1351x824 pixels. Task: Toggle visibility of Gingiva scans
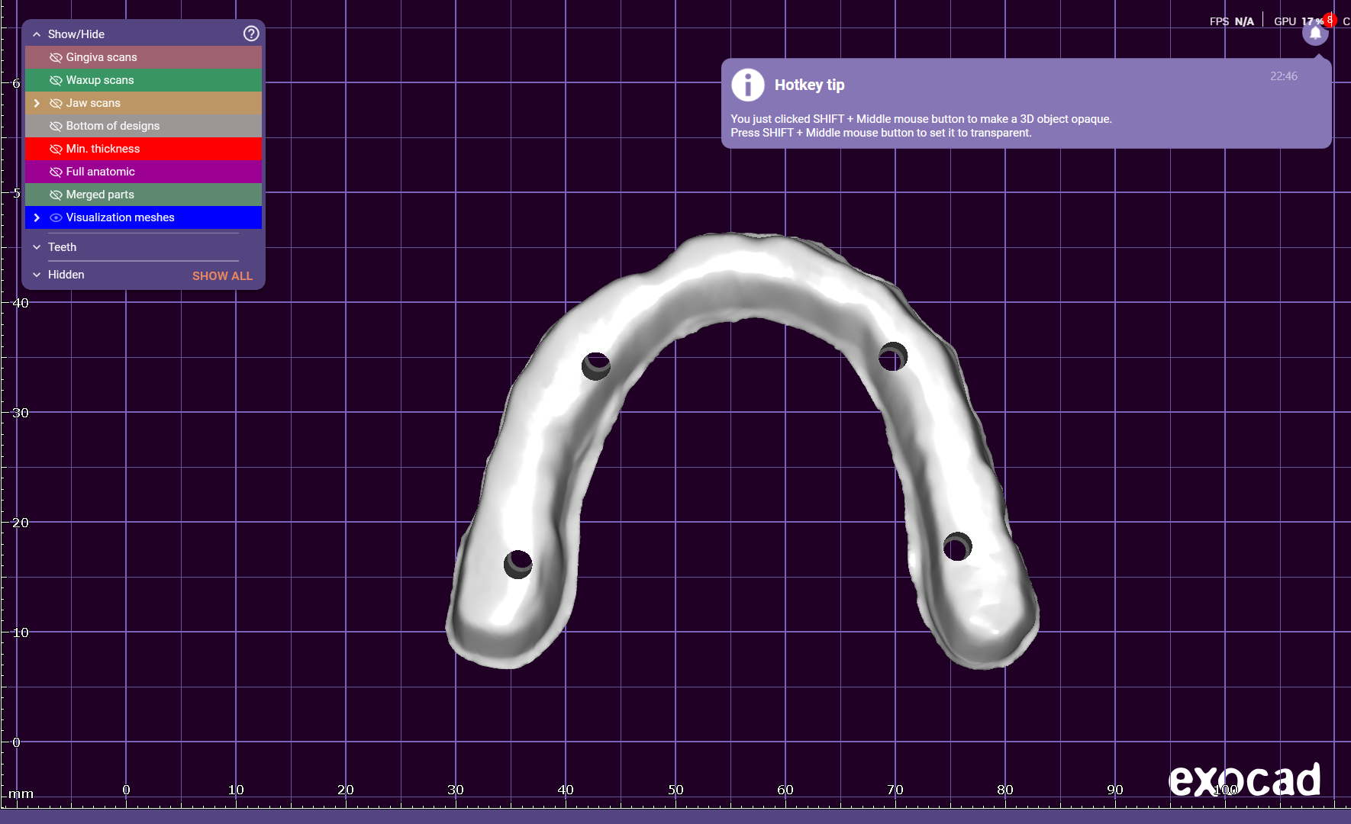pyautogui.click(x=56, y=57)
